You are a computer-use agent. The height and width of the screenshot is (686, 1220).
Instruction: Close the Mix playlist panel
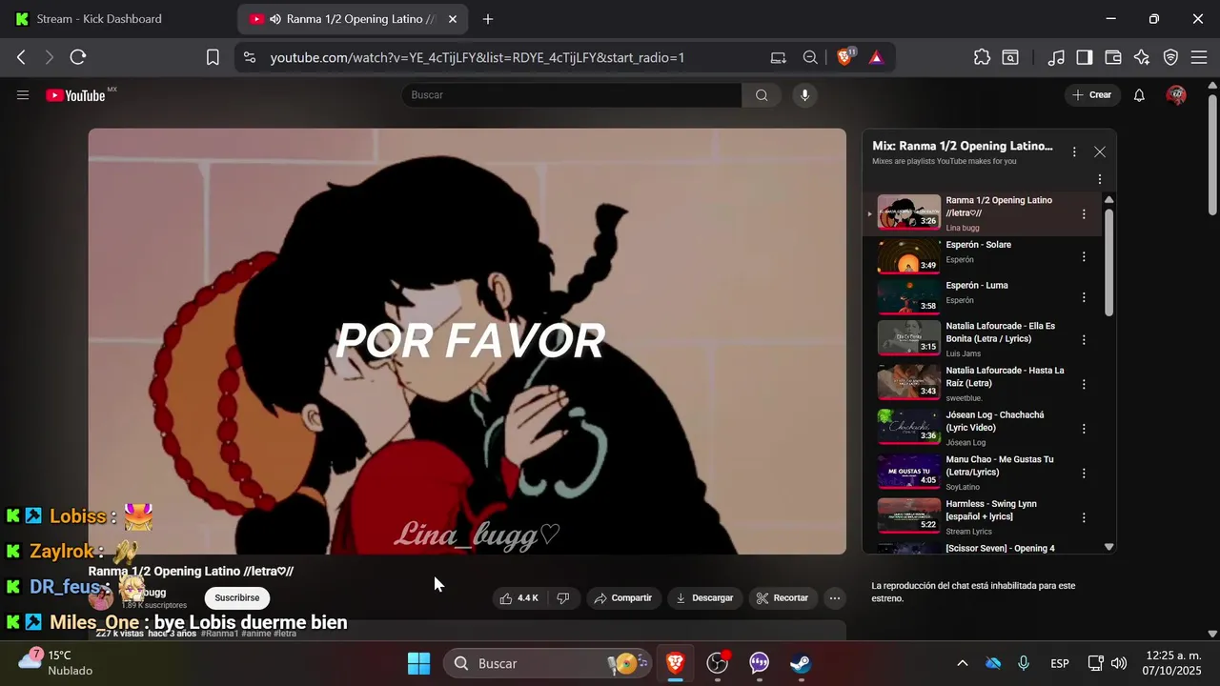pos(1100,152)
